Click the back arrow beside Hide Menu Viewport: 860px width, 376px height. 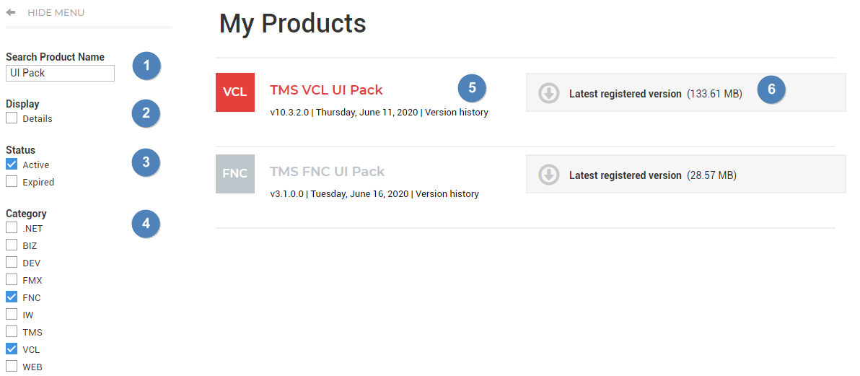coord(10,12)
